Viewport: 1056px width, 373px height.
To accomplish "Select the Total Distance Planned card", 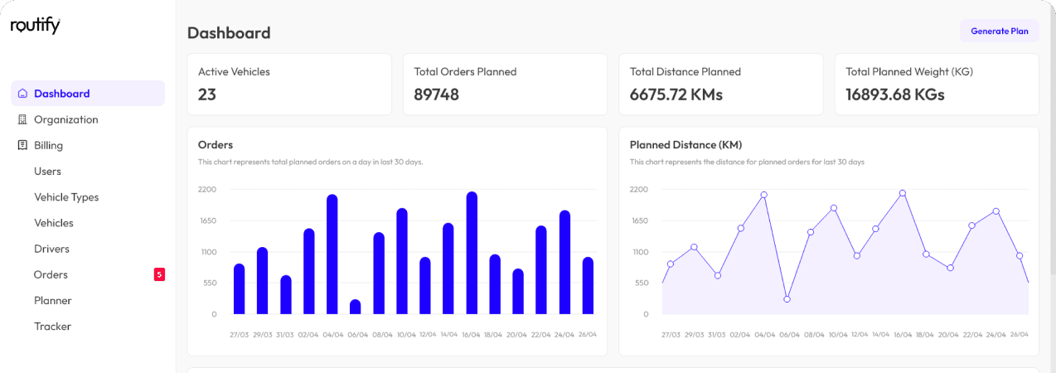I will coord(721,85).
